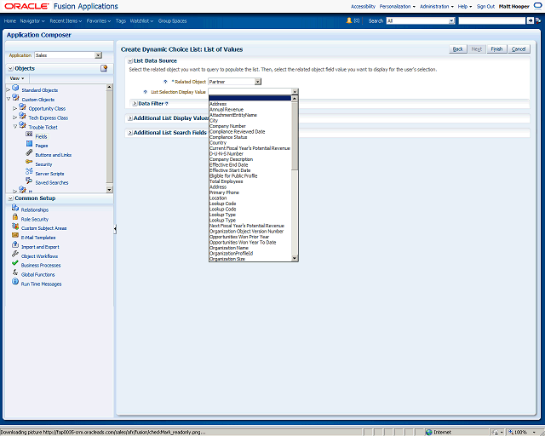Collapse the Objects panel
The width and height of the screenshot is (545, 436).
(11, 68)
